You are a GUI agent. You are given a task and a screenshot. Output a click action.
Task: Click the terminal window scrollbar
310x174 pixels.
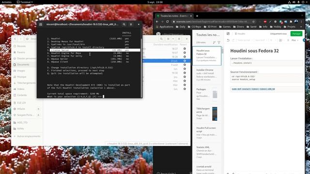(141, 67)
